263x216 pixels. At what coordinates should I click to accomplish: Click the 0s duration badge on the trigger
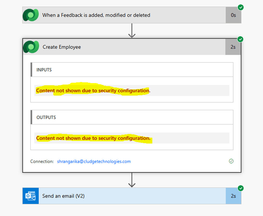[x=233, y=15]
